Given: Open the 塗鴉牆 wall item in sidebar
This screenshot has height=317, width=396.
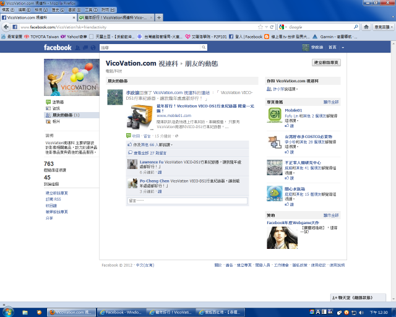Looking at the screenshot, I should 58,102.
